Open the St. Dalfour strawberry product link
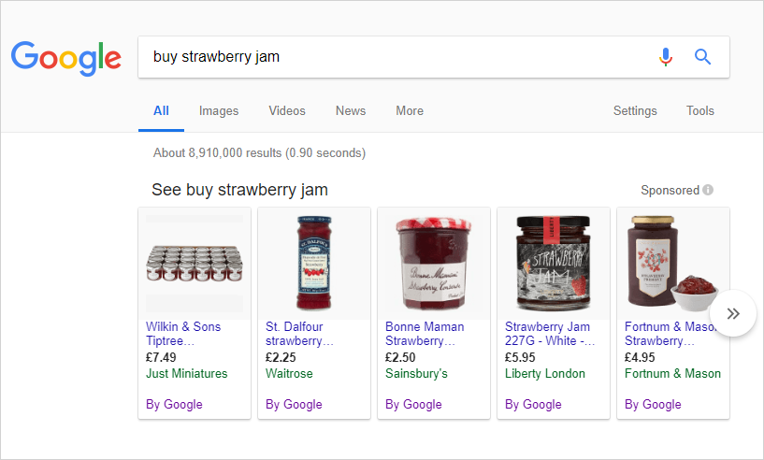Viewport: 764px width, 460px height. (x=299, y=334)
